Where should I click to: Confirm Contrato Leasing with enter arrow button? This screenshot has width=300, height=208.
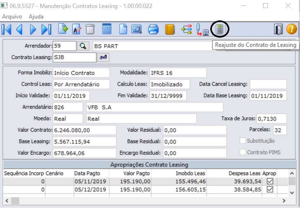(x=103, y=57)
